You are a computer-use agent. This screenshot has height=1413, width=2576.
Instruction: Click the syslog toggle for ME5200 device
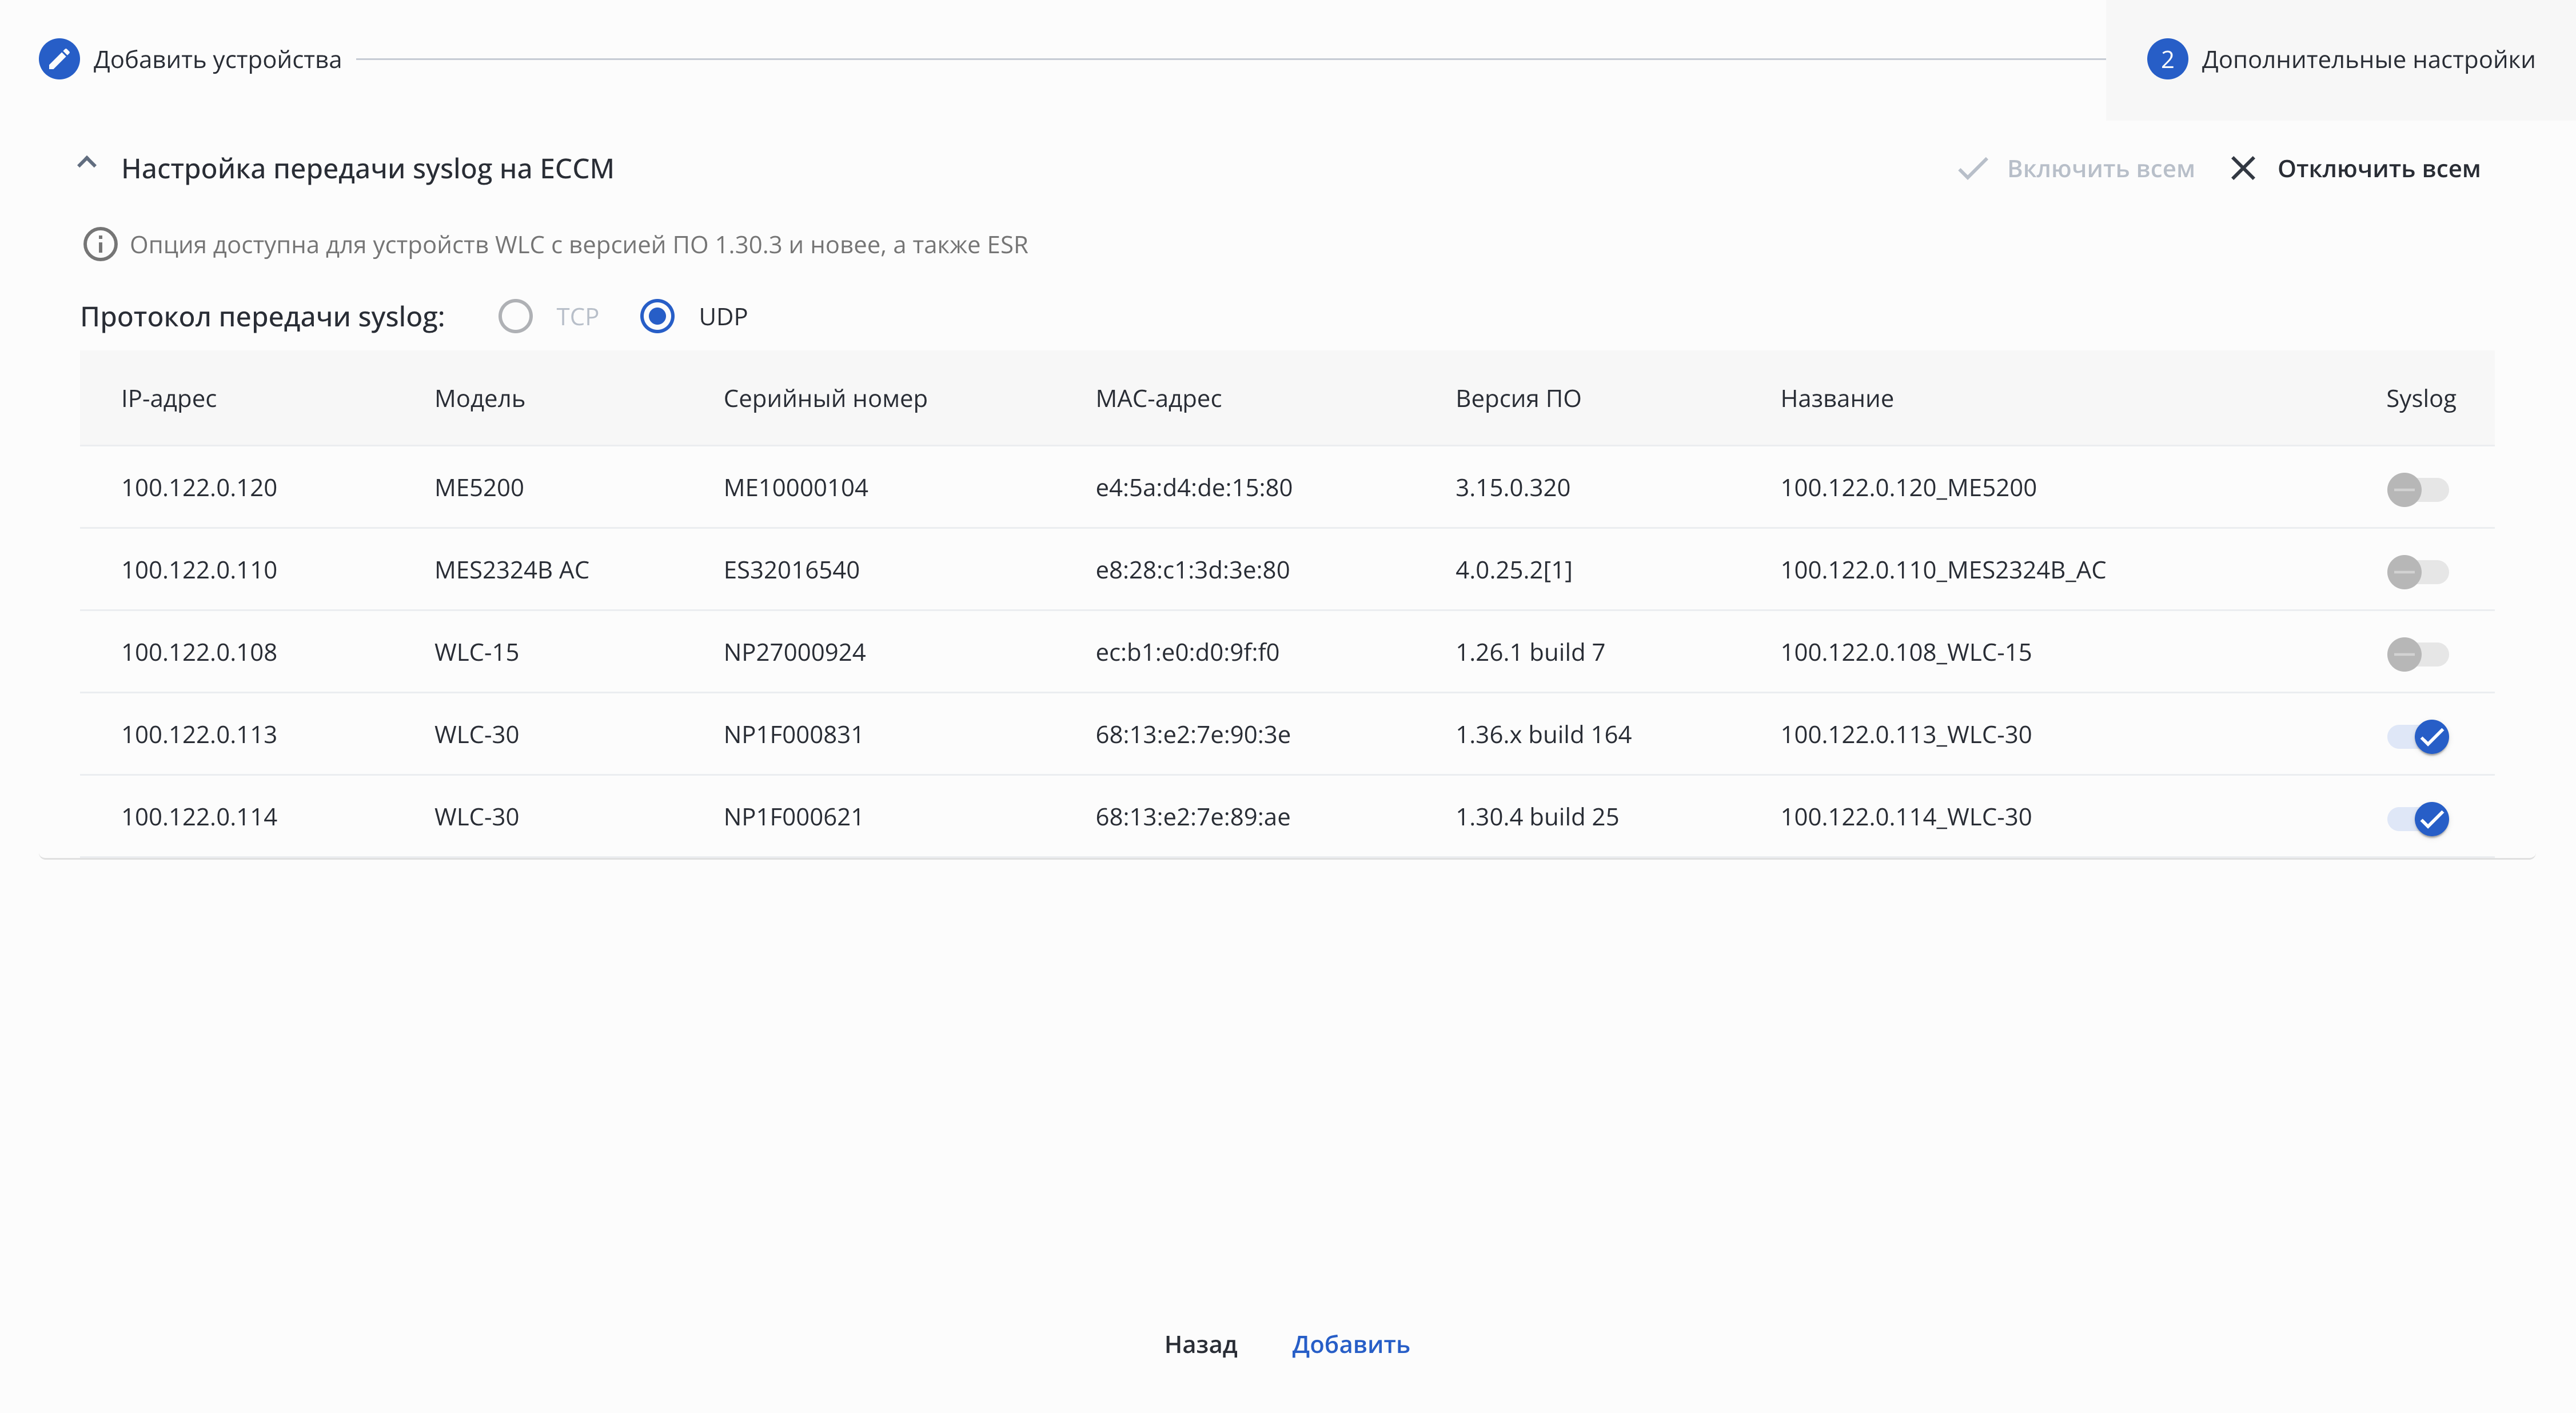tap(2417, 490)
